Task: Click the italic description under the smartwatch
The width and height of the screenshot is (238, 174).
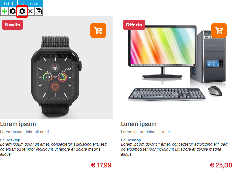Action: click(x=53, y=149)
